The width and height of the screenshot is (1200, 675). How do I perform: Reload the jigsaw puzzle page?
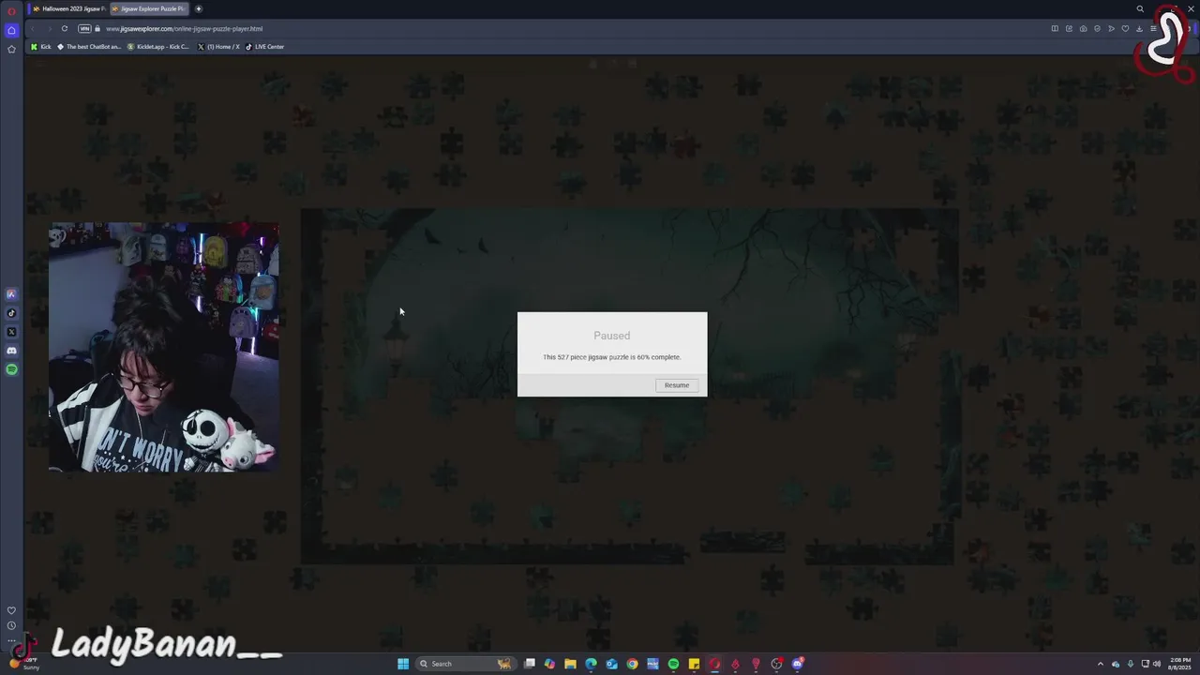tap(65, 28)
